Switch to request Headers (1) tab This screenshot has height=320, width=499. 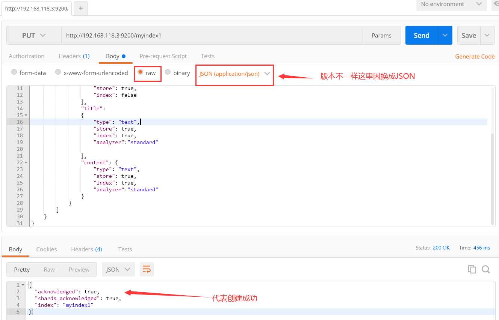74,56
